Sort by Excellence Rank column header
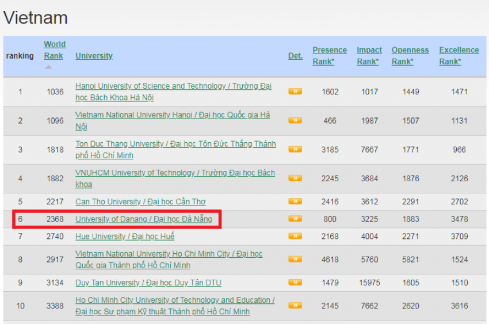Screen dimensions: 489x324 click(x=459, y=56)
